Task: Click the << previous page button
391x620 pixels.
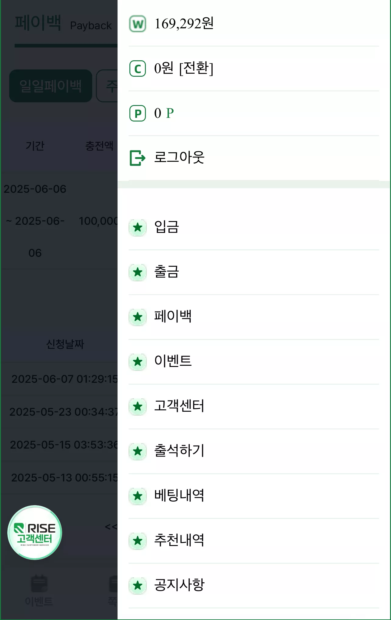Action: click(111, 527)
